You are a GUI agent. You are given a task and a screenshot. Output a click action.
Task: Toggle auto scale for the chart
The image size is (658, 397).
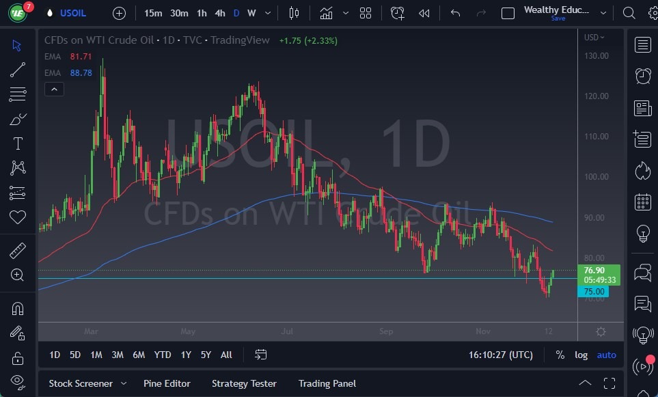606,355
